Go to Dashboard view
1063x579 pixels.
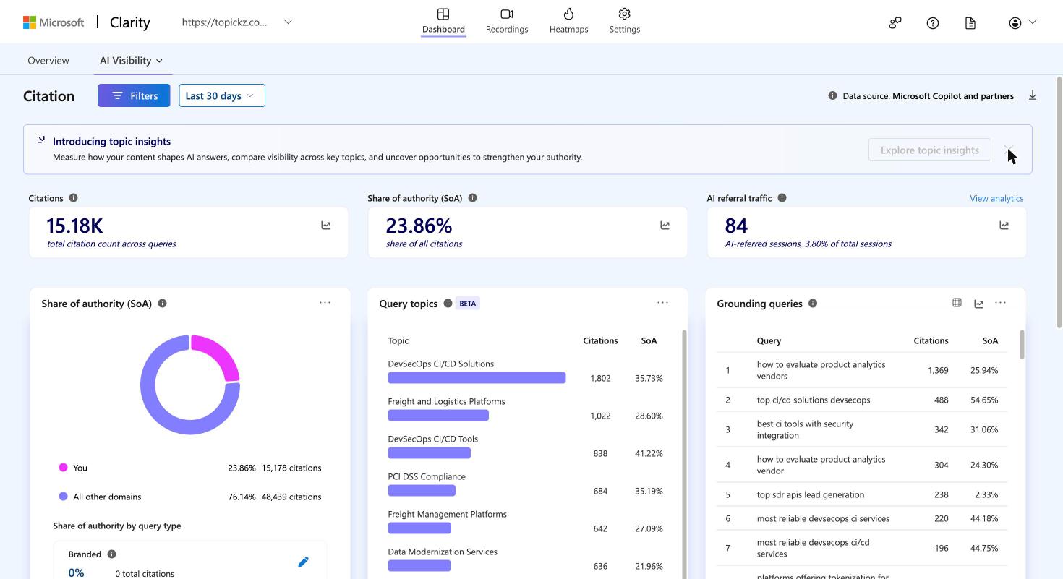click(x=443, y=21)
